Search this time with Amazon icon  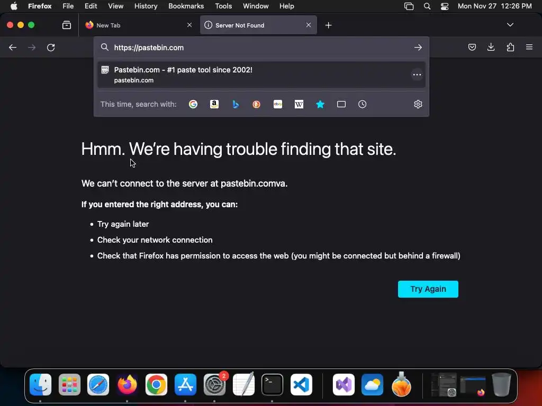(x=214, y=104)
